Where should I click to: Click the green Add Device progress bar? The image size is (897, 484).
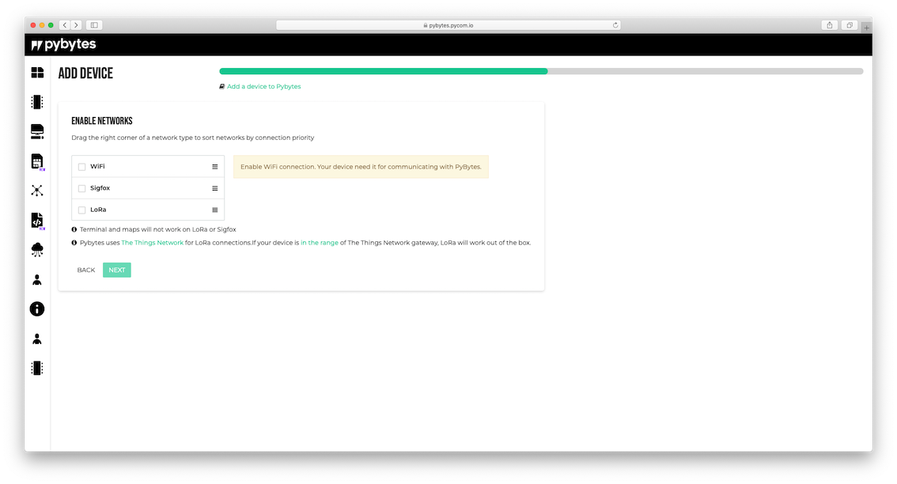383,71
